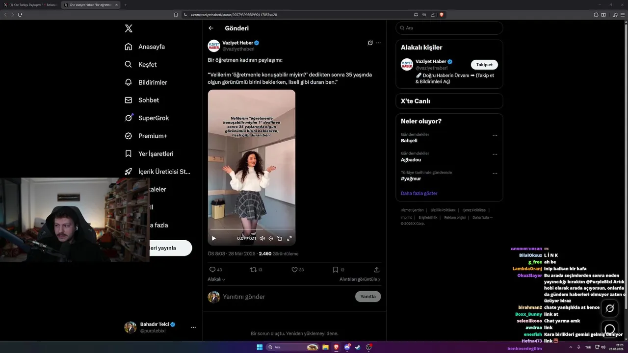Screen dimensions: 628x353
Task: Open Discord from the taskbar
Action: (x=347, y=347)
